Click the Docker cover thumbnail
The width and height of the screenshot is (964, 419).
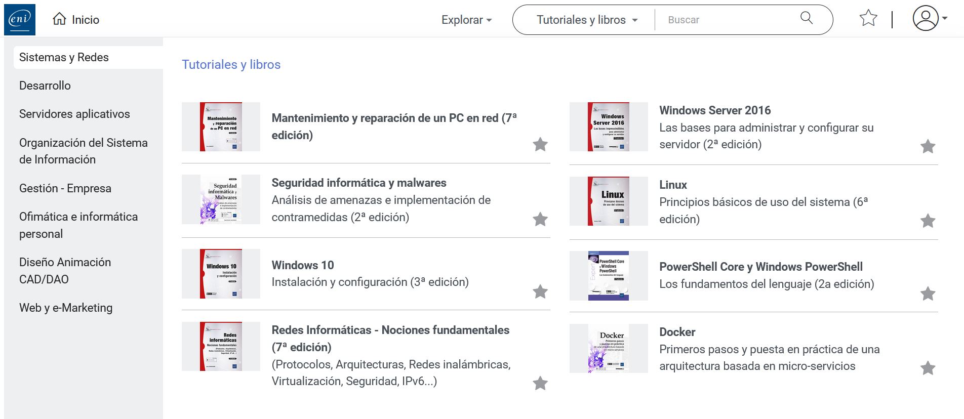coord(609,348)
